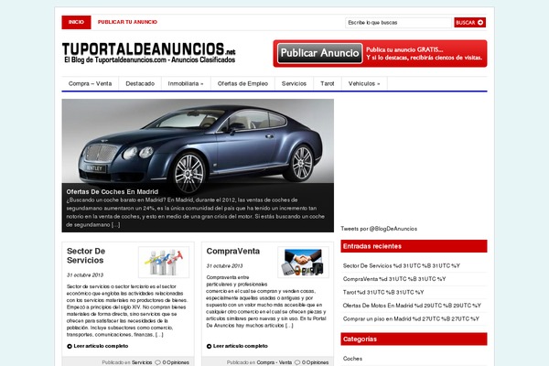The height and width of the screenshot is (366, 549).
Task: Open the Ofertas de Empleo menu item
Action: 242,83
